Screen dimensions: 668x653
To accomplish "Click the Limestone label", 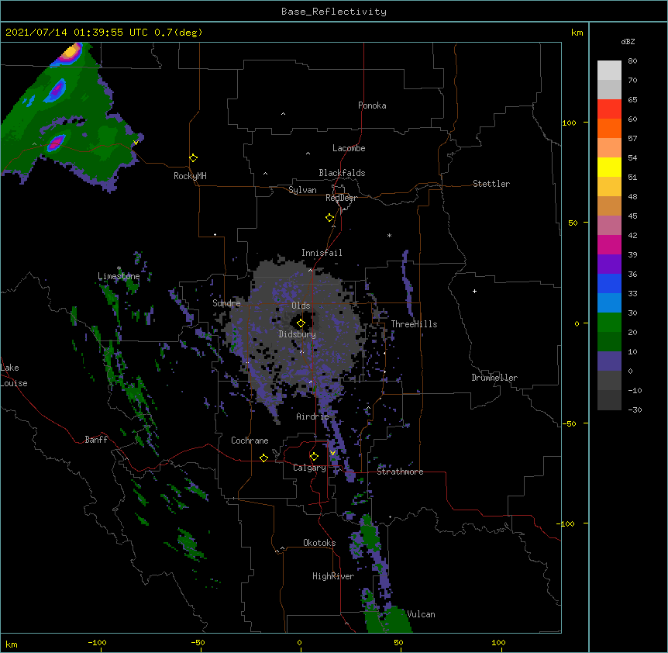I will [x=119, y=276].
